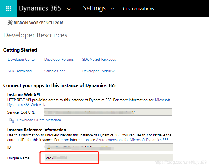This screenshot has height=167, width=209.
Task: Click the Download OData Metadata link
Action: (39, 120)
